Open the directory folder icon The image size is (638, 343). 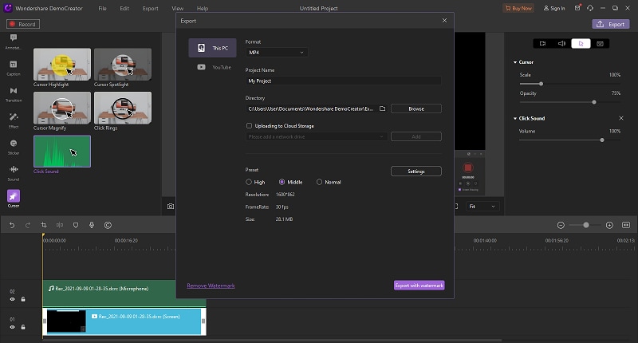click(x=383, y=108)
